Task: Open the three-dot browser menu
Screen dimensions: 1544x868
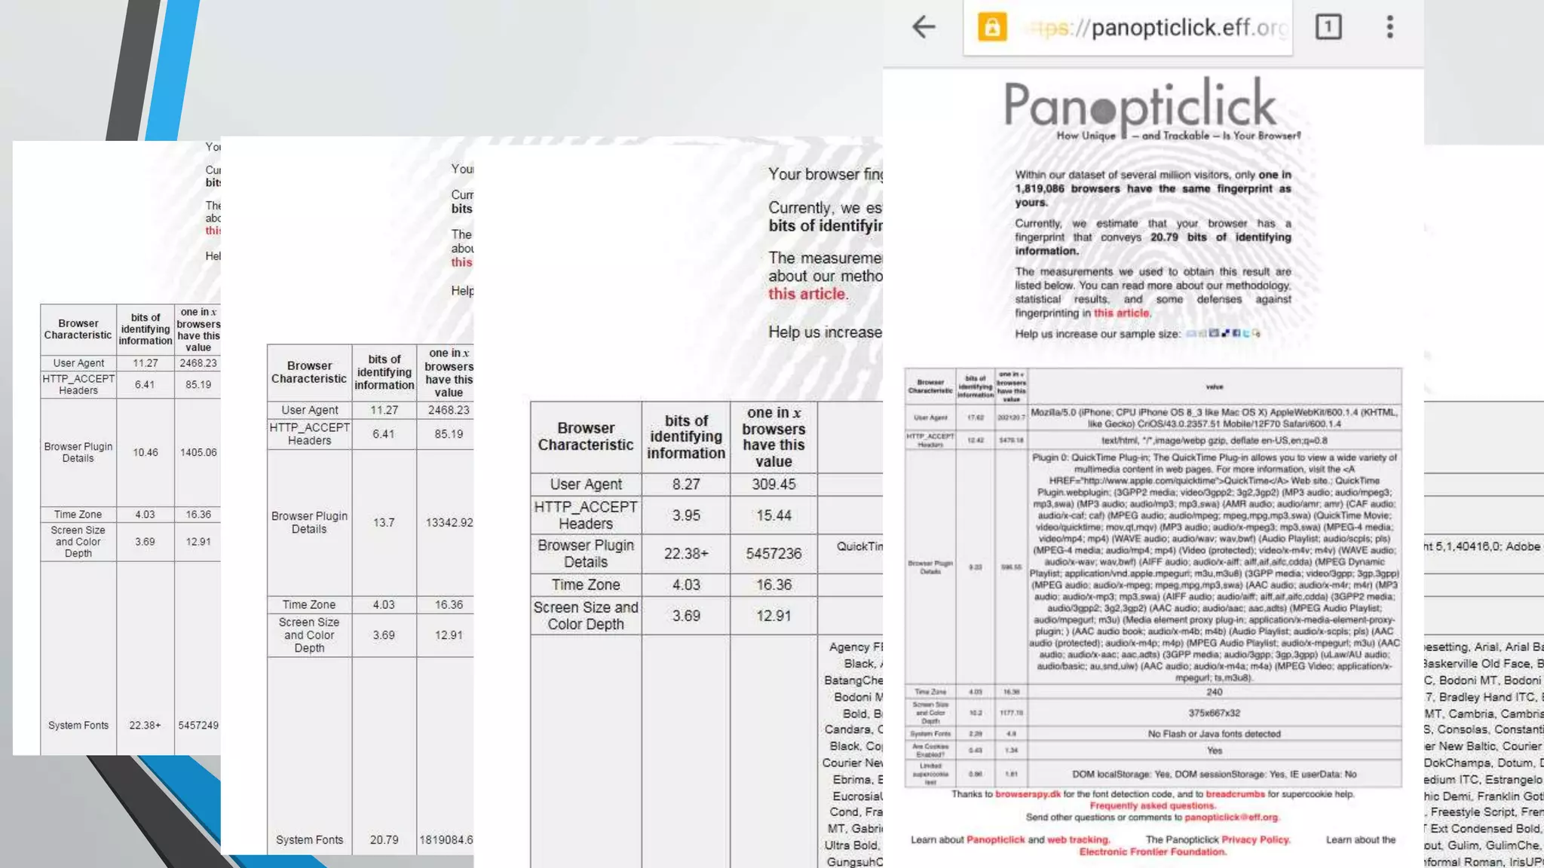Action: 1389,27
